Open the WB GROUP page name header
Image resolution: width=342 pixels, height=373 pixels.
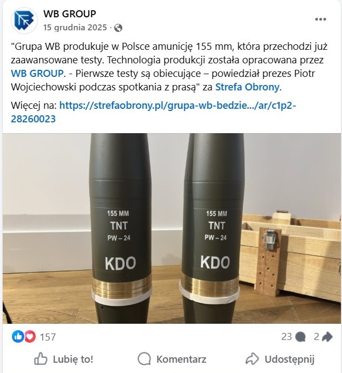[70, 14]
